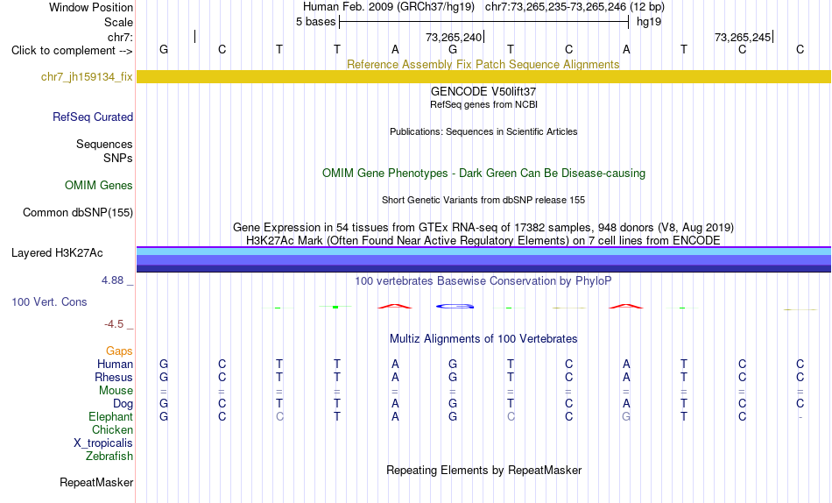
Task: Click the 5 bases scale bar
Action: click(x=484, y=22)
